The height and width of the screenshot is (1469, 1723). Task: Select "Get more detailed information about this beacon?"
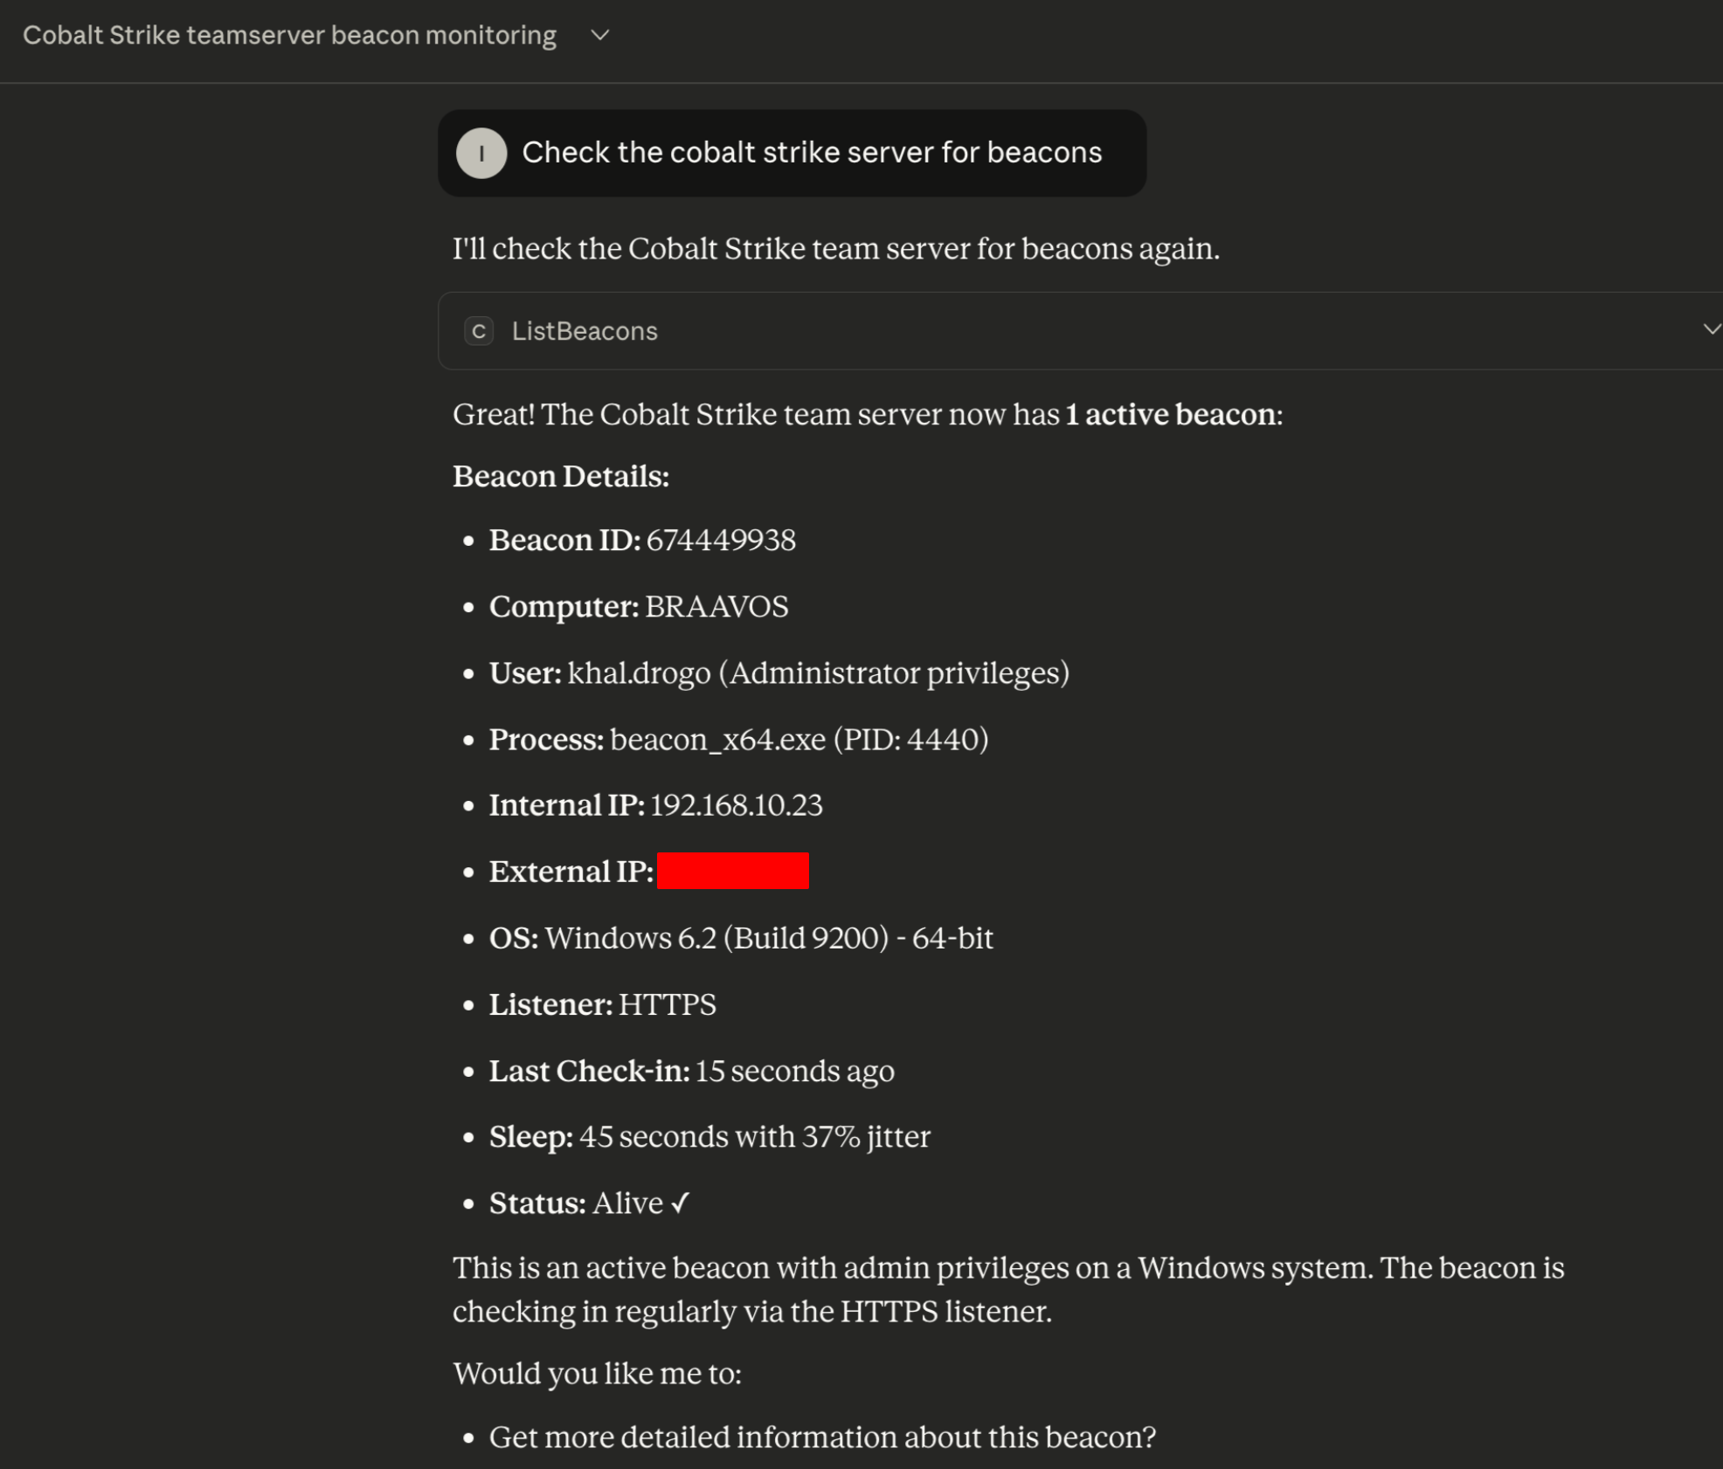[x=821, y=1437]
